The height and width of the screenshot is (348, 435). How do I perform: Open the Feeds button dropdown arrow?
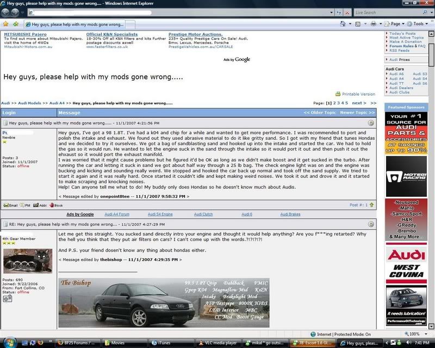point(365,24)
